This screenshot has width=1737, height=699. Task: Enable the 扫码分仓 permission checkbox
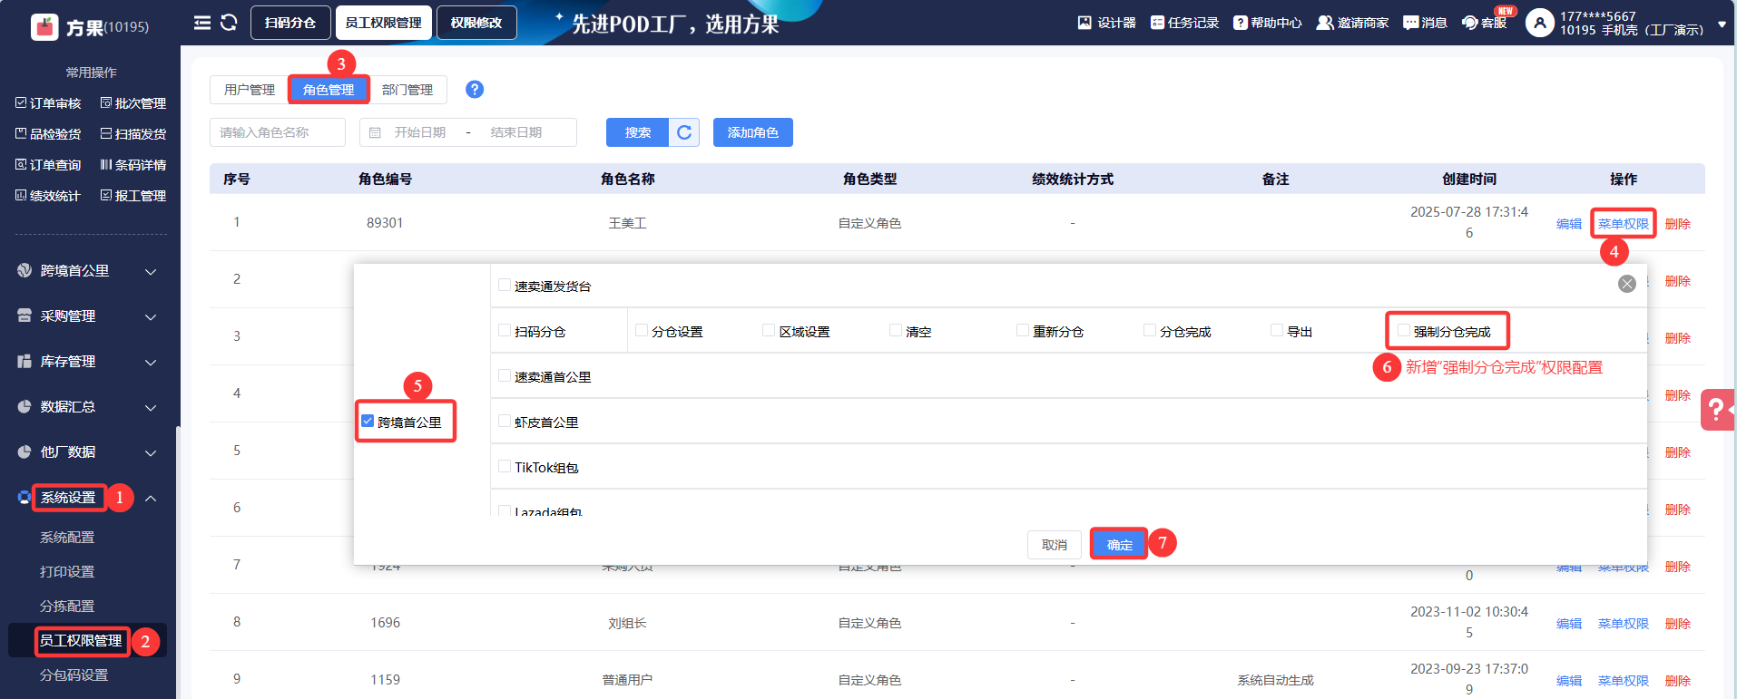coord(505,331)
